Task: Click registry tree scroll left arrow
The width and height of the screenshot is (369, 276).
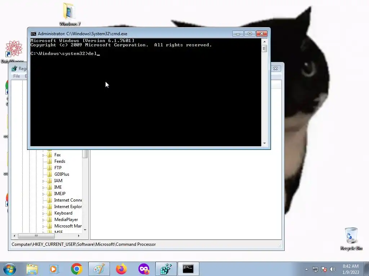Action: pos(14,236)
